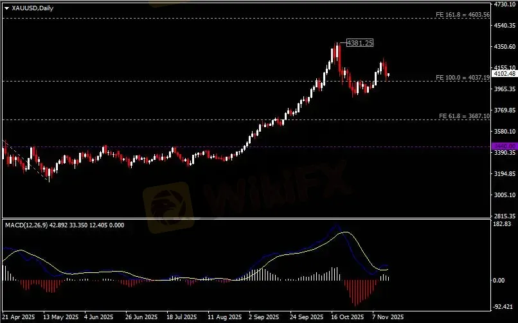Click the FE 100.0 = 4037.19 label
Screen dimensions: 518x323
coord(463,78)
